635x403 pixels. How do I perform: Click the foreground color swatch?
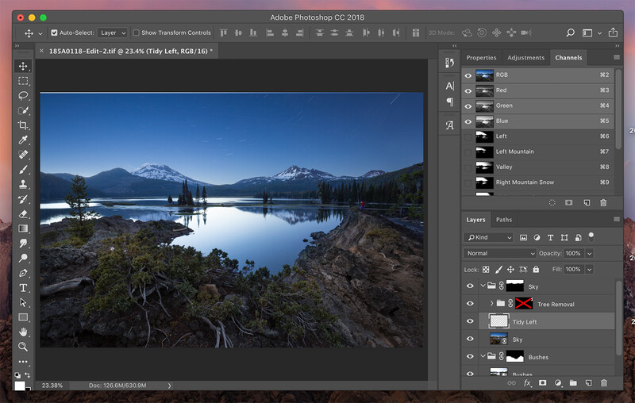pos(20,386)
